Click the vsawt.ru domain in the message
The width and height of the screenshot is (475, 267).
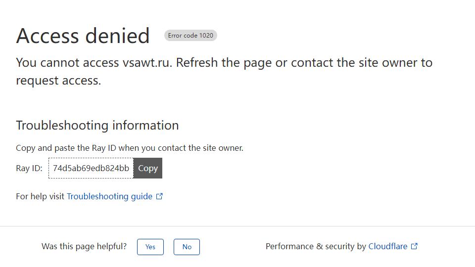(146, 63)
